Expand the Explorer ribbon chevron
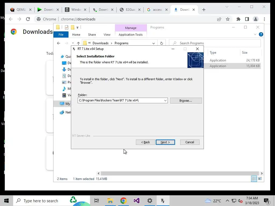 point(255,34)
